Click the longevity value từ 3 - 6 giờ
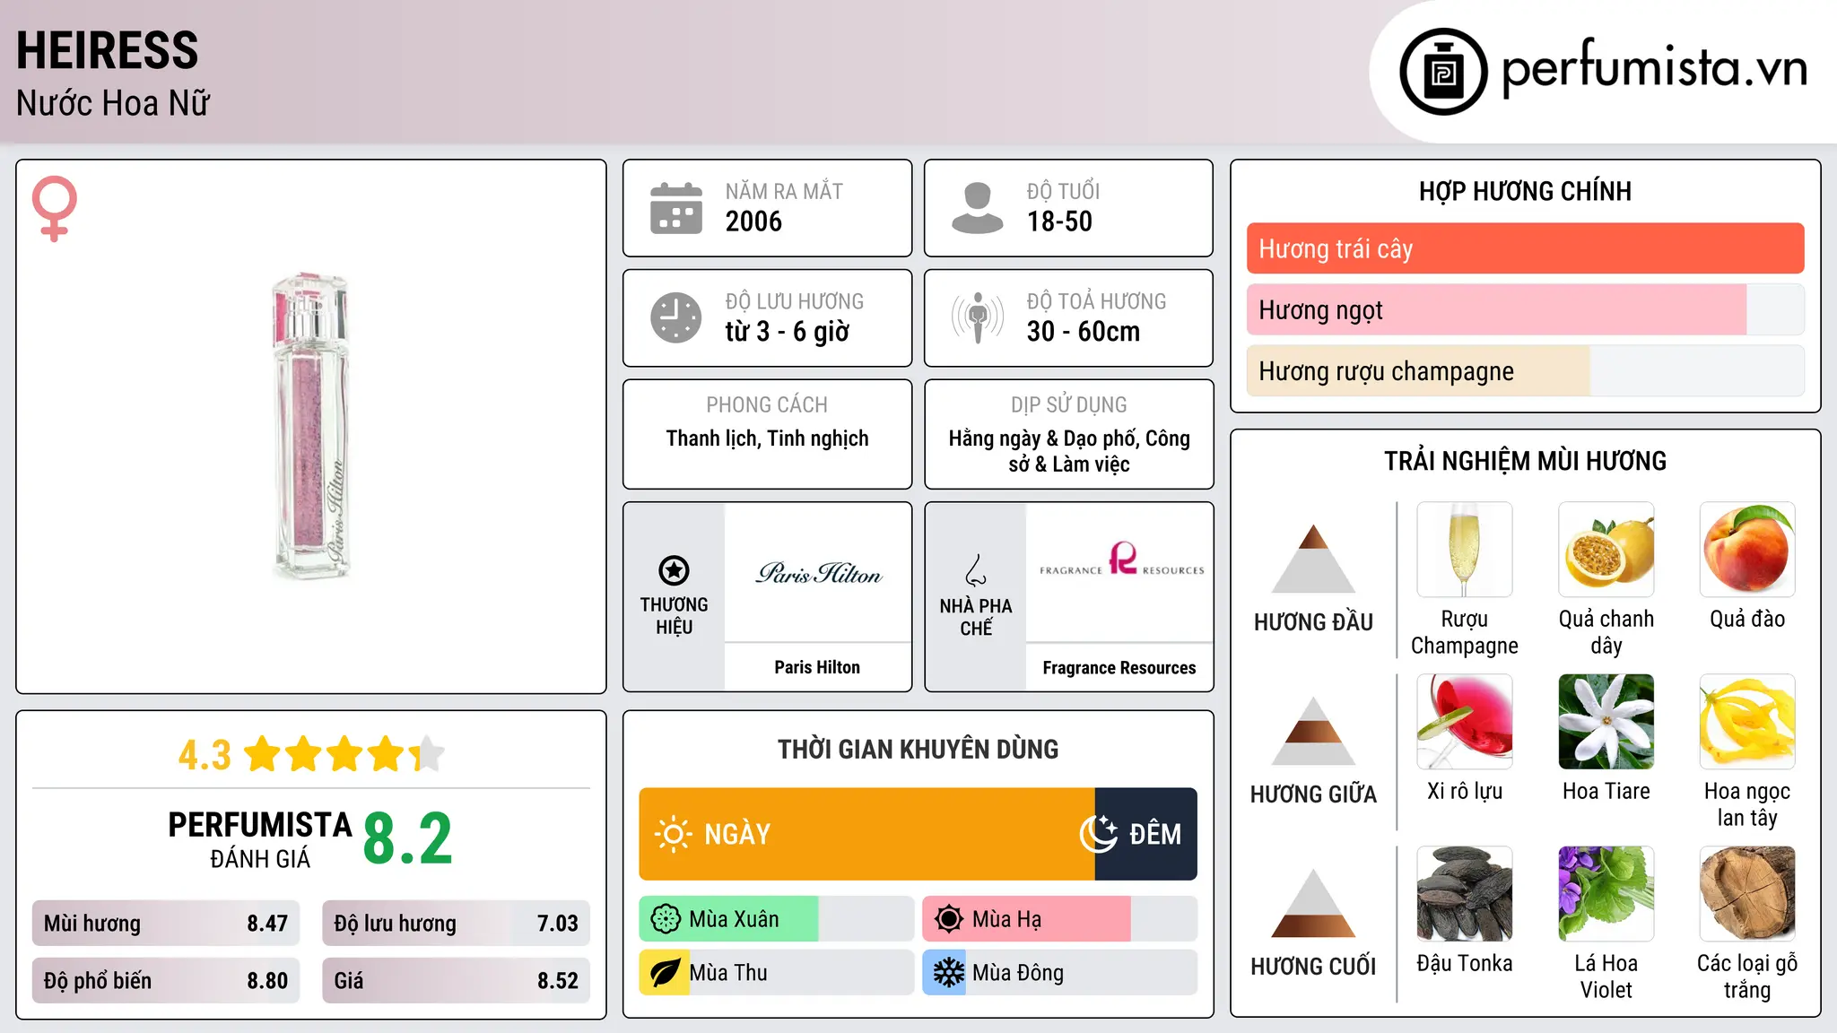The width and height of the screenshot is (1837, 1033). 788,332
